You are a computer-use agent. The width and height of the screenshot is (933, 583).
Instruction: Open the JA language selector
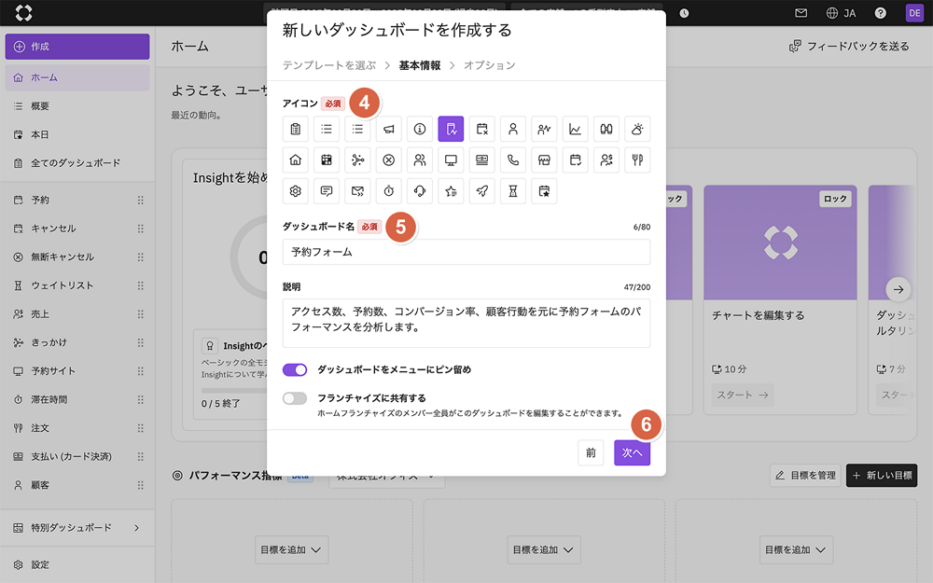841,13
